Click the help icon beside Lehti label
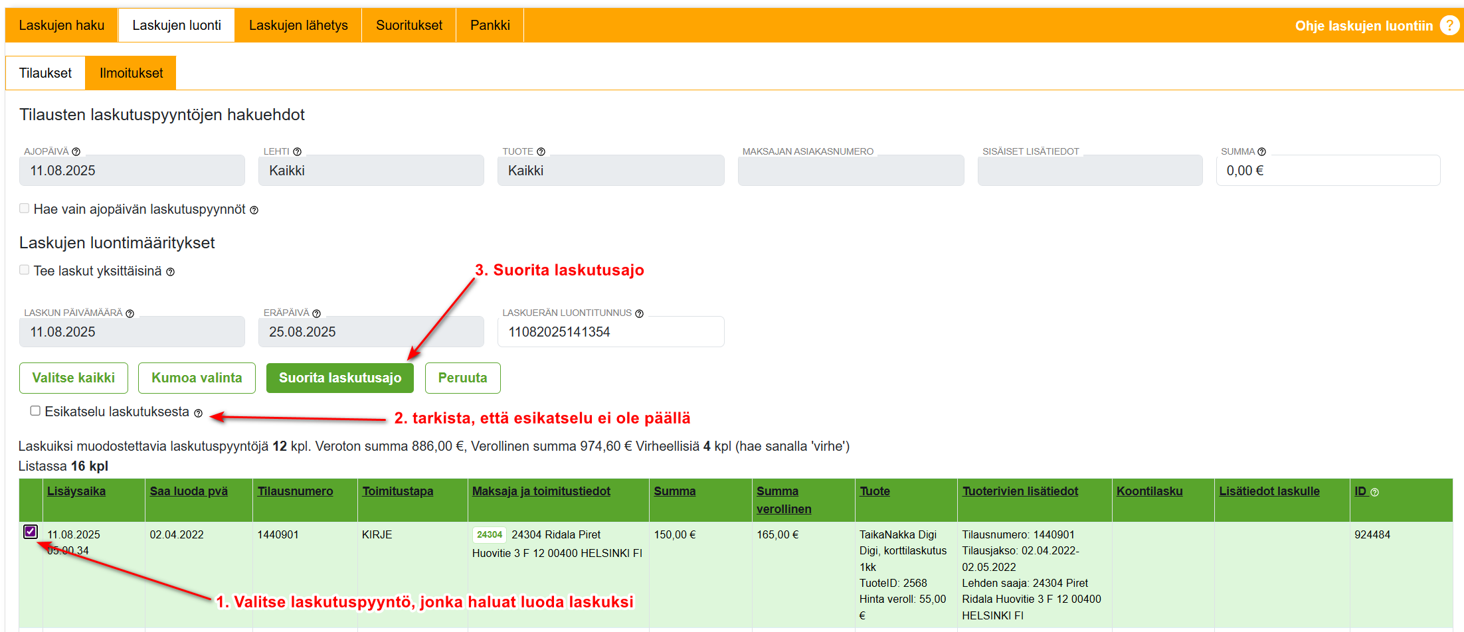The image size is (1464, 632). click(297, 152)
